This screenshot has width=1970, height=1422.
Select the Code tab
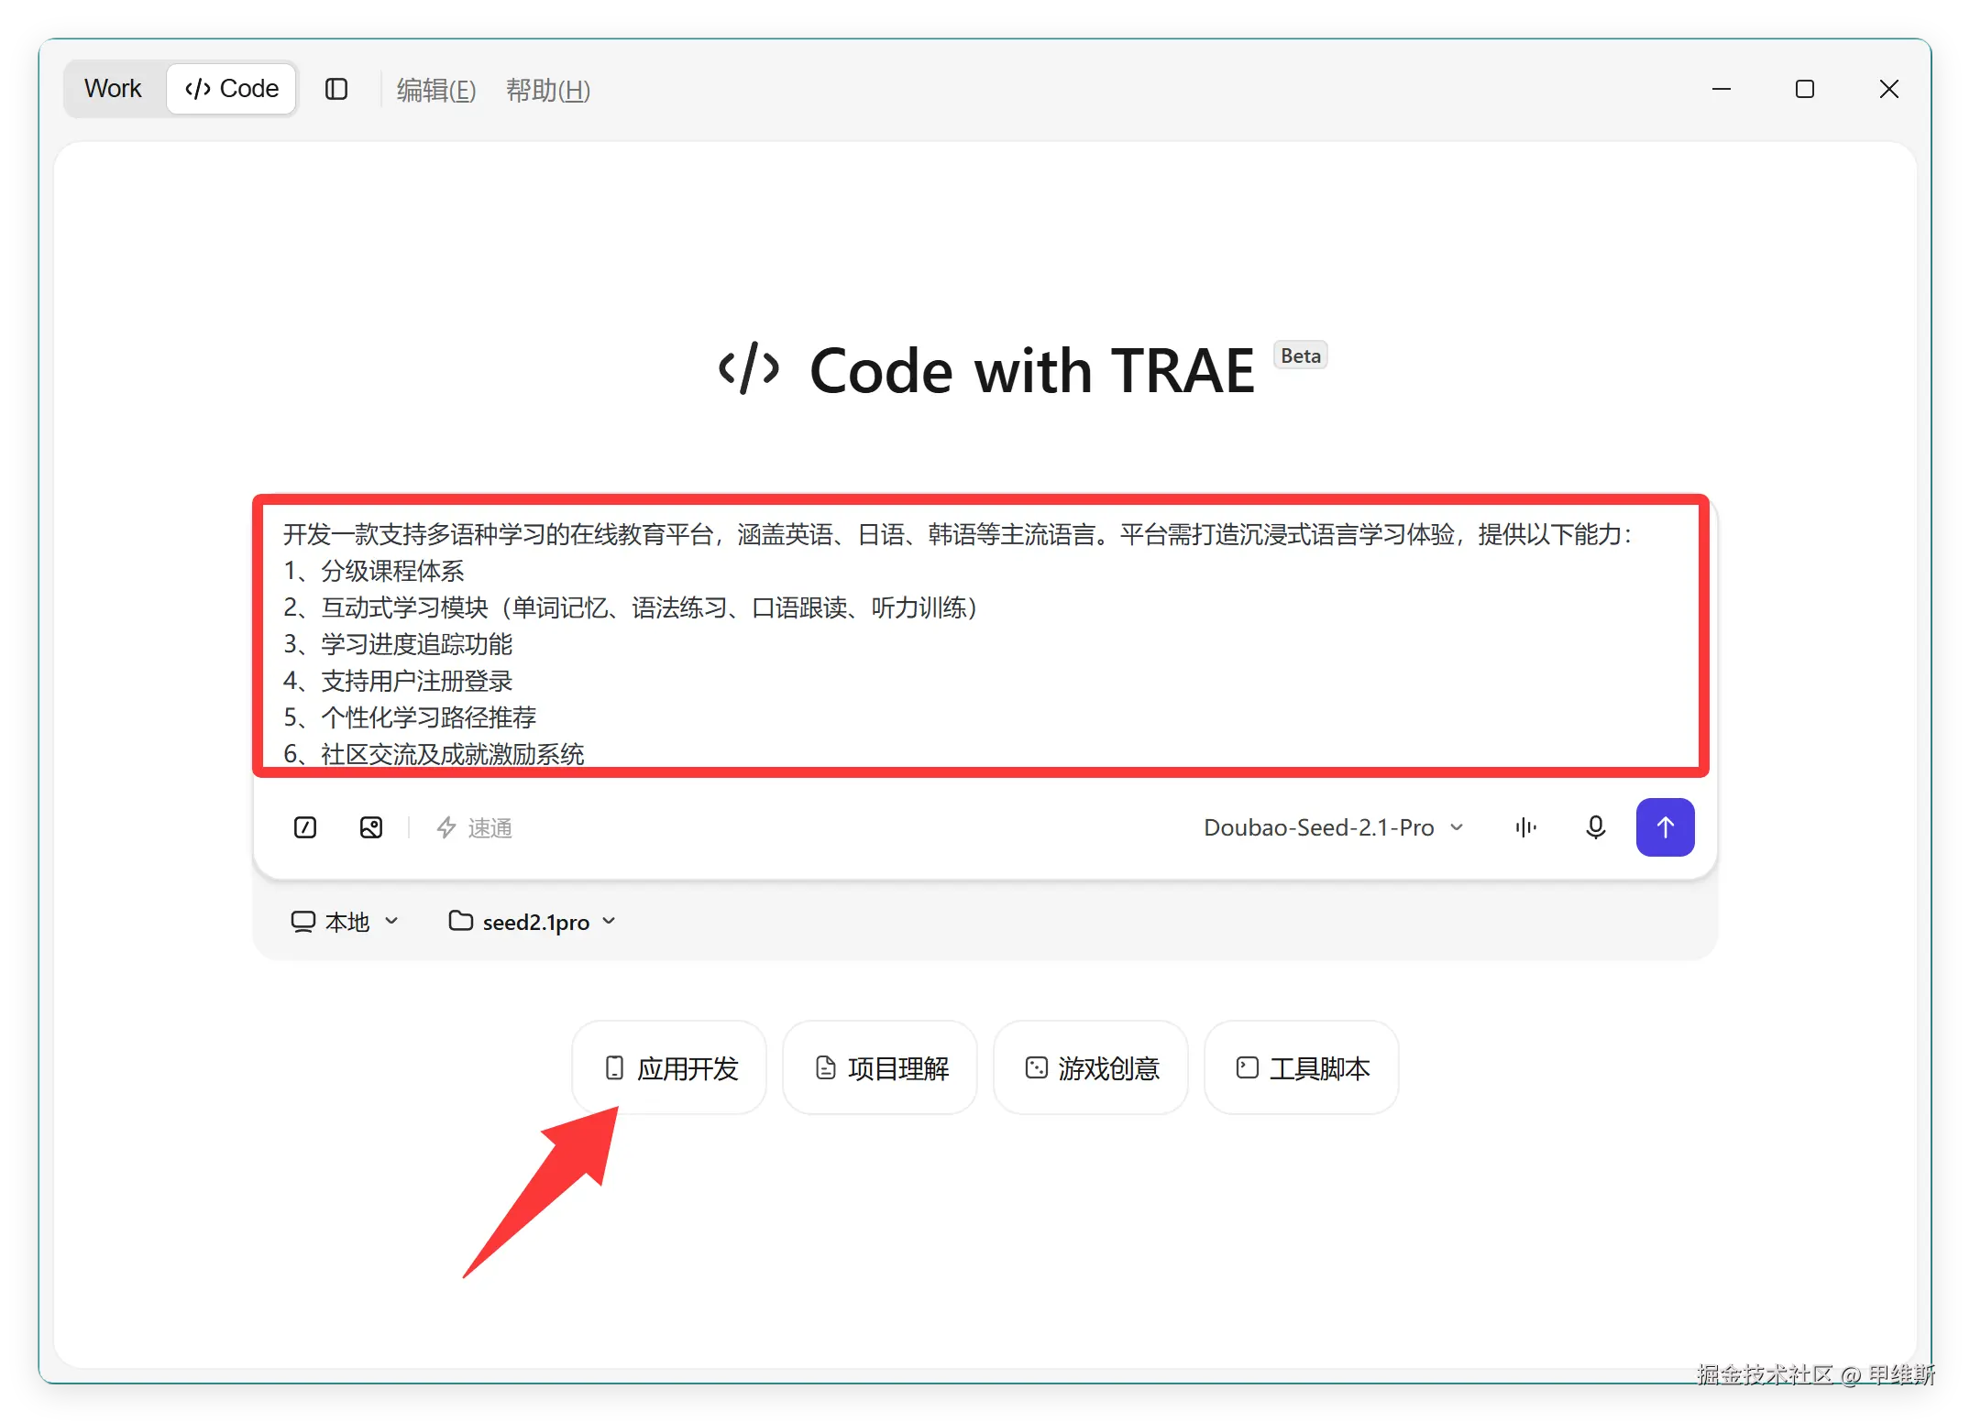coord(232,89)
